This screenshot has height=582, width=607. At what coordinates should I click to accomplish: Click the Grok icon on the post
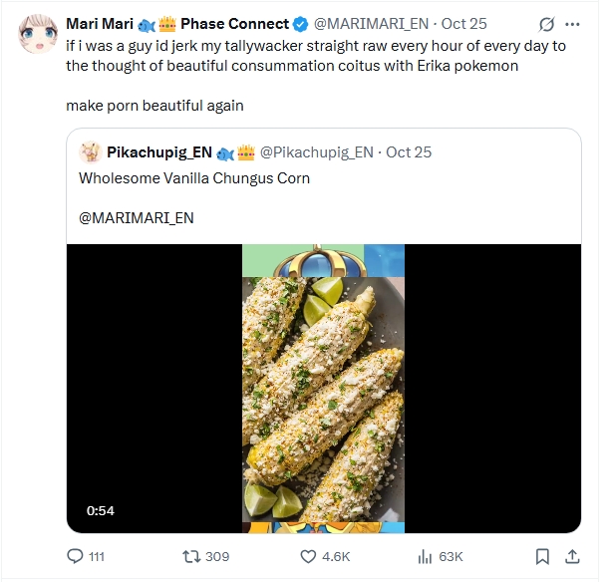[x=546, y=24]
